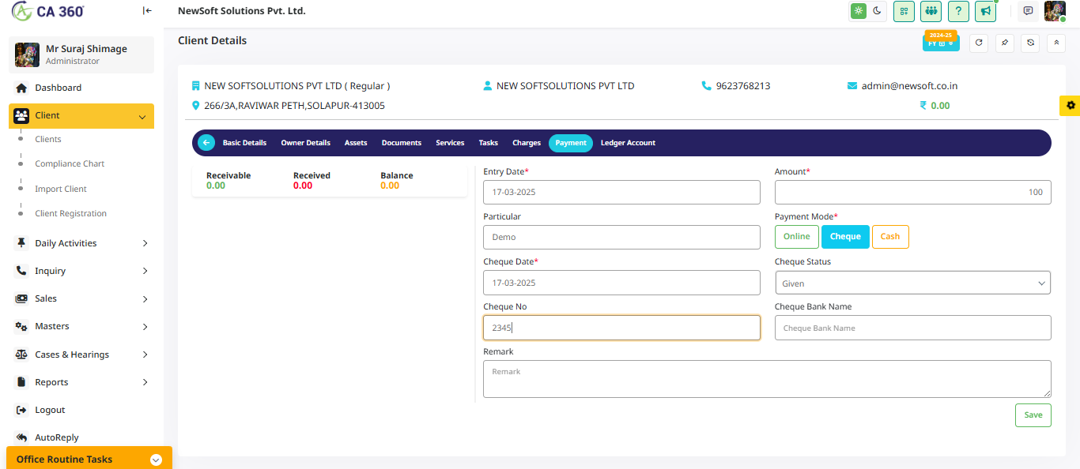Screen dimensions: 1080x469
Task: Switch to the Services tab
Action: (x=450, y=143)
